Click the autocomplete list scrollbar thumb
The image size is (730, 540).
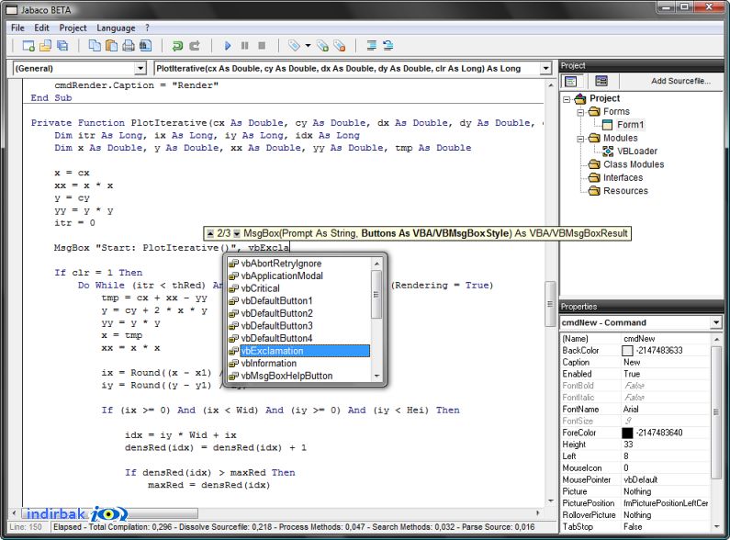(x=376, y=295)
